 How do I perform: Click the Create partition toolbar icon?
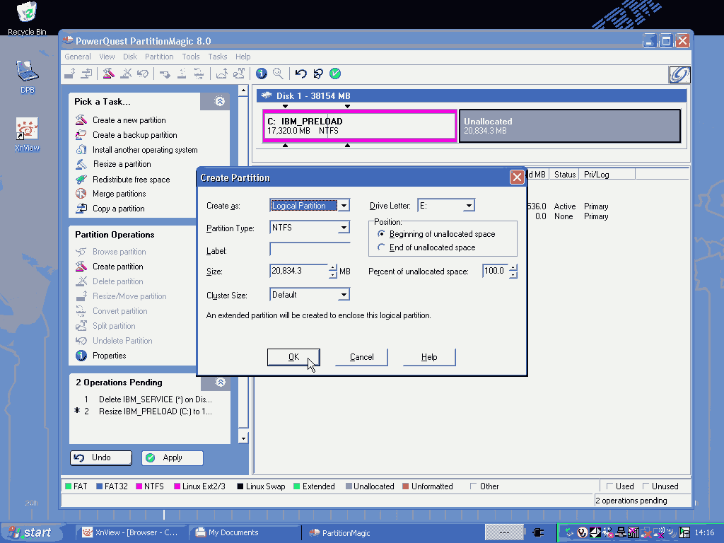pyautogui.click(x=108, y=74)
